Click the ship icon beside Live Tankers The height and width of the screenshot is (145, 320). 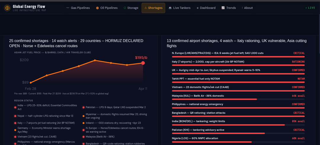[x=170, y=8]
